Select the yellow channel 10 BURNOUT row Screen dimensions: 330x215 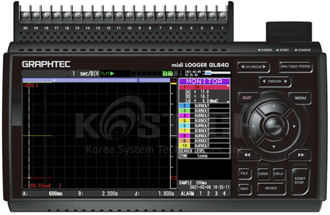[204, 146]
